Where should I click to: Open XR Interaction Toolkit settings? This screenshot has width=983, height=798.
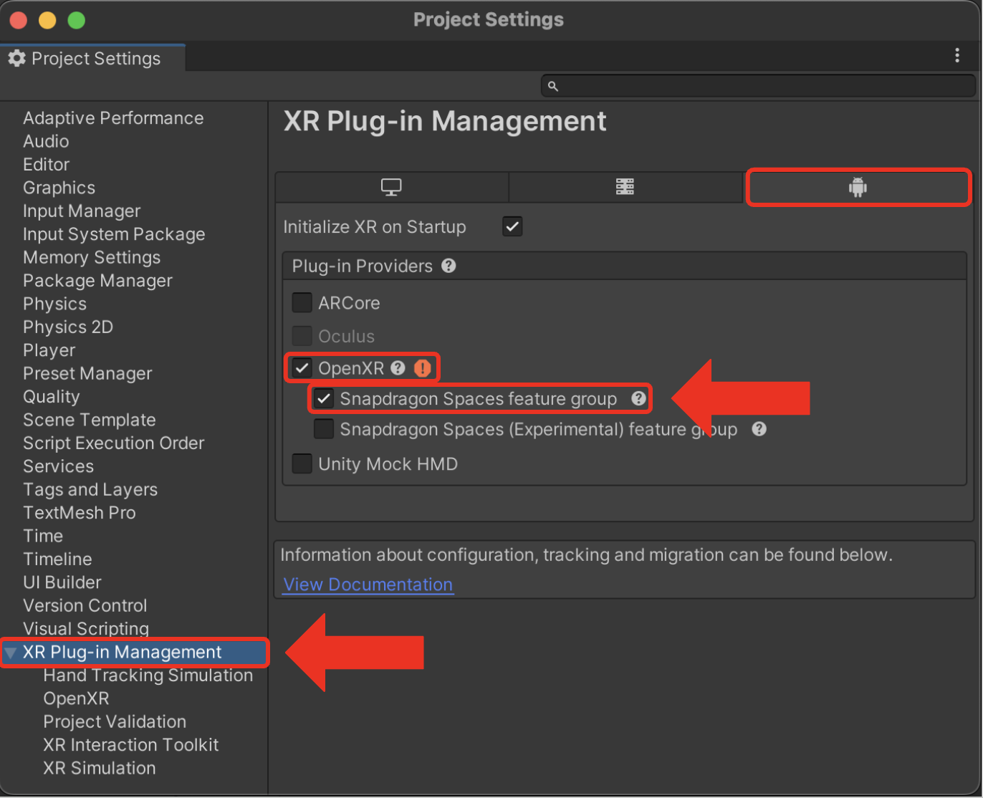131,745
